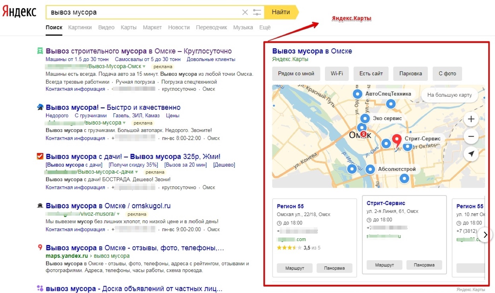The image size is (495, 293).
Task: Click the '[Получи скидку 35%]' sitelink
Action: tap(133, 165)
